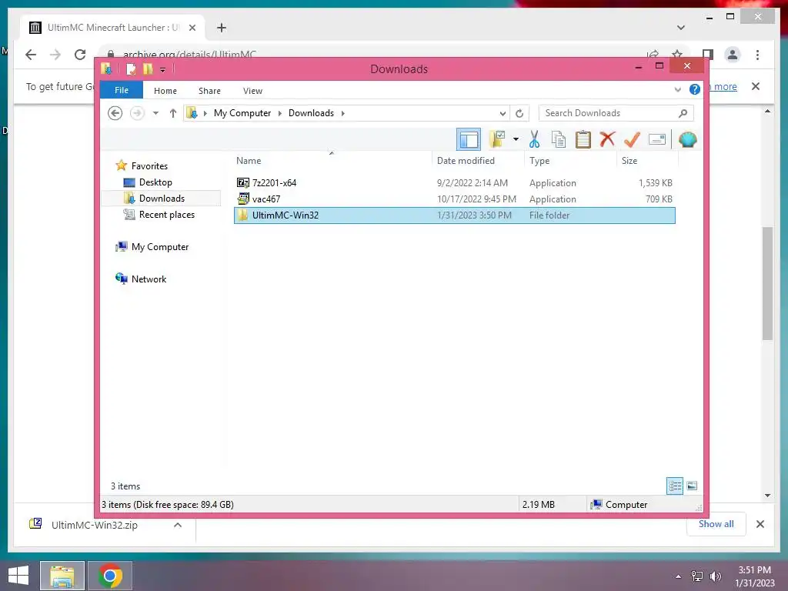This screenshot has height=591, width=788.
Task: Open UltimMC-Win32.zip download options chevron
Action: (x=178, y=525)
